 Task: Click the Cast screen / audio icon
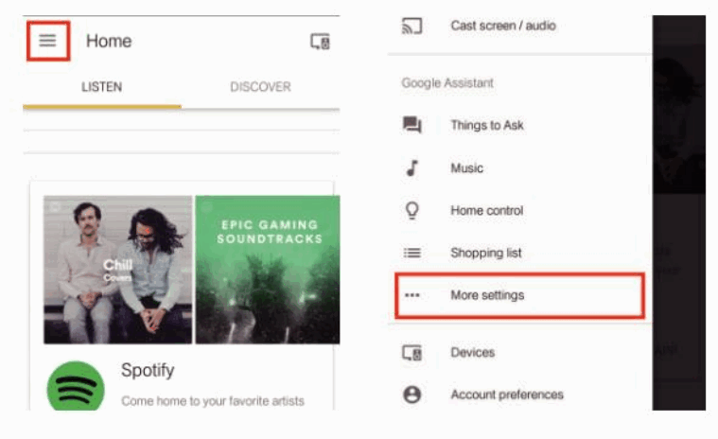coord(412,26)
